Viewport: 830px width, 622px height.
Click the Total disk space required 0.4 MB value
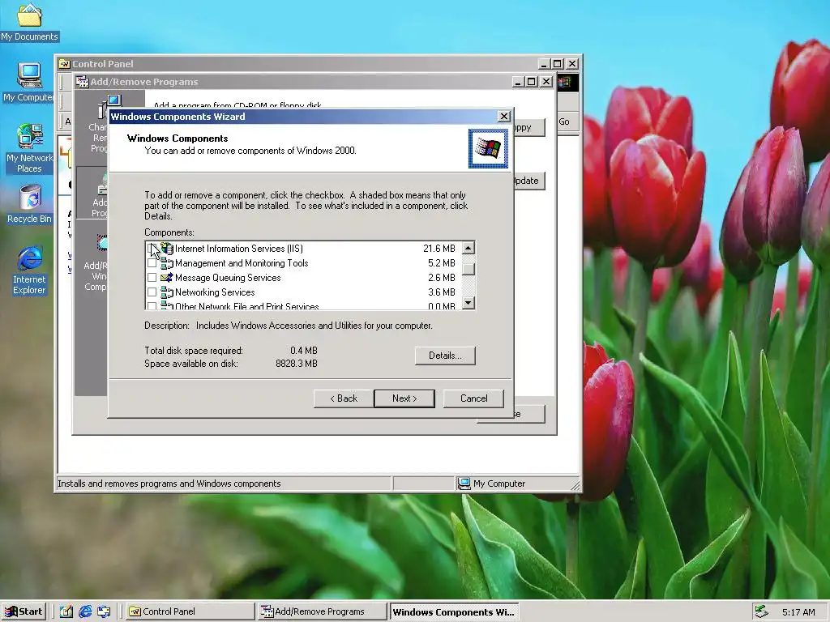click(303, 351)
